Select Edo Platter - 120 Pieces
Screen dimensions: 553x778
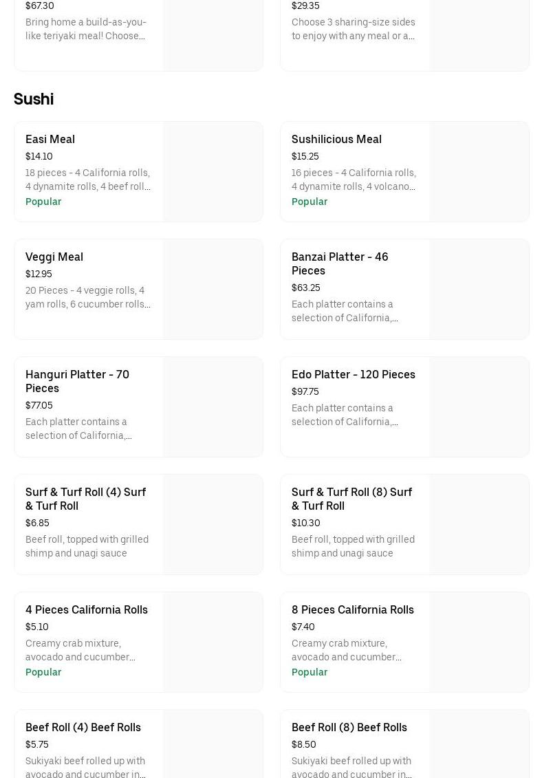coord(354,374)
